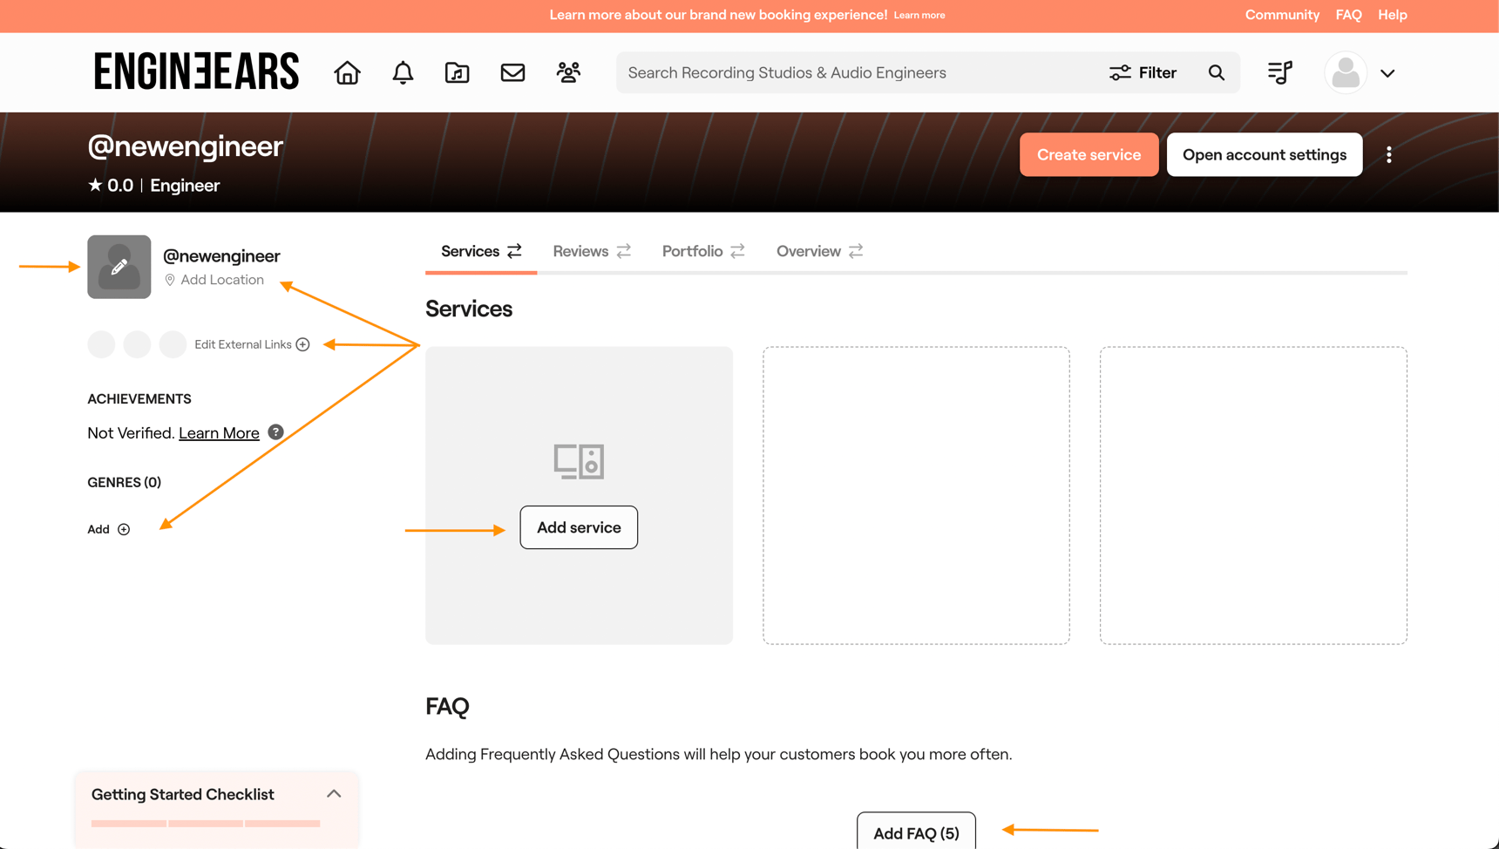Click the Create service button
This screenshot has height=849, width=1499.
tap(1089, 154)
